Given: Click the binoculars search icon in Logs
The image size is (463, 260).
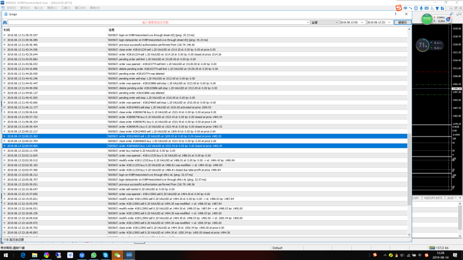Looking at the screenshot, I should (x=5, y=22).
